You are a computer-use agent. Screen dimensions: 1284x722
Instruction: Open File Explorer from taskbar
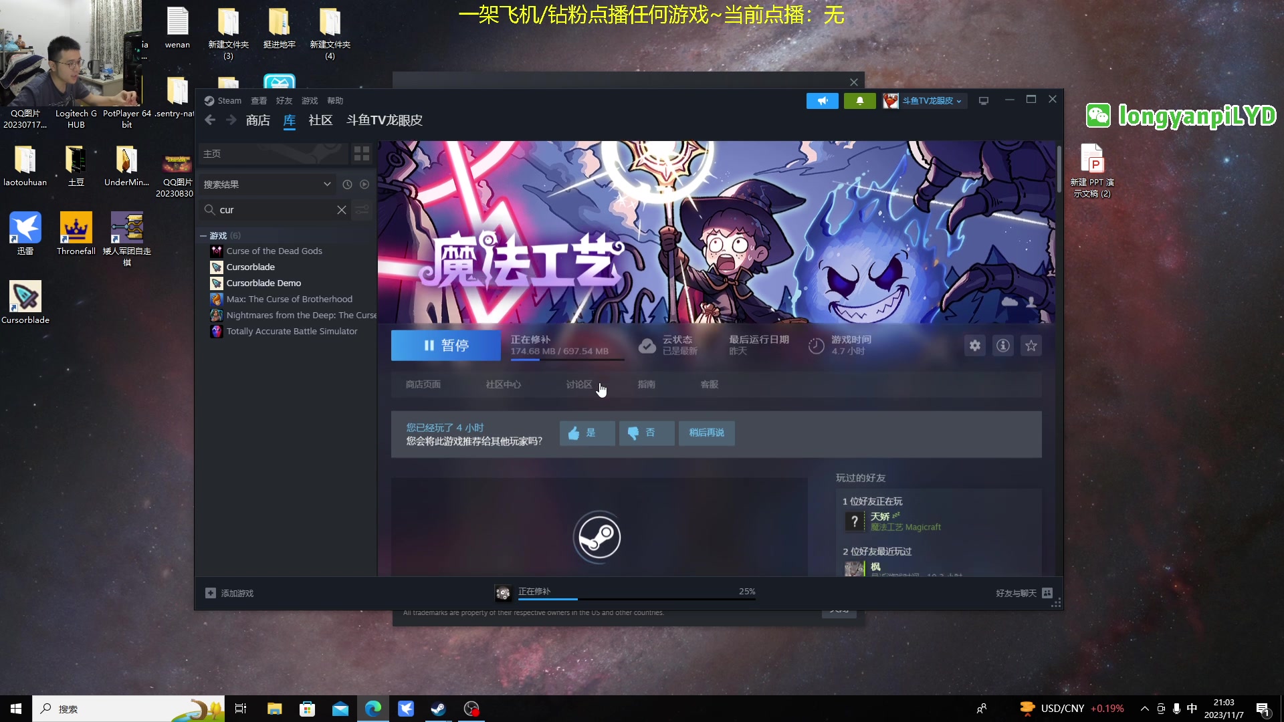point(274,709)
